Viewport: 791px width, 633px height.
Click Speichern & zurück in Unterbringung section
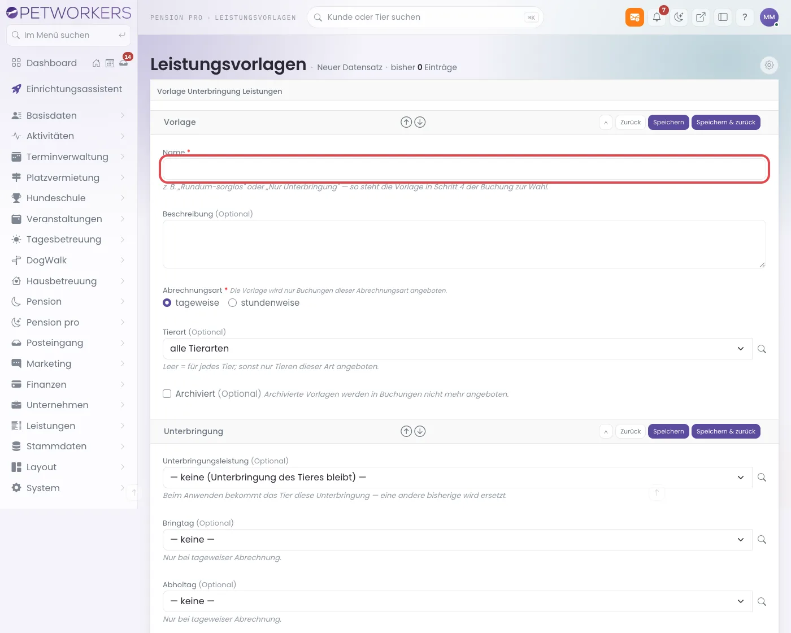coord(725,431)
